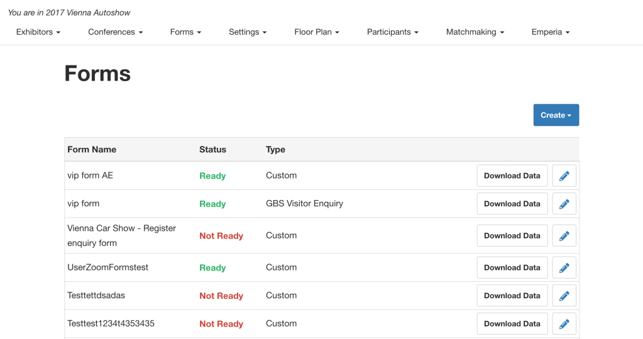Expand the Exhibitors menu
This screenshot has height=339, width=643.
click(38, 32)
